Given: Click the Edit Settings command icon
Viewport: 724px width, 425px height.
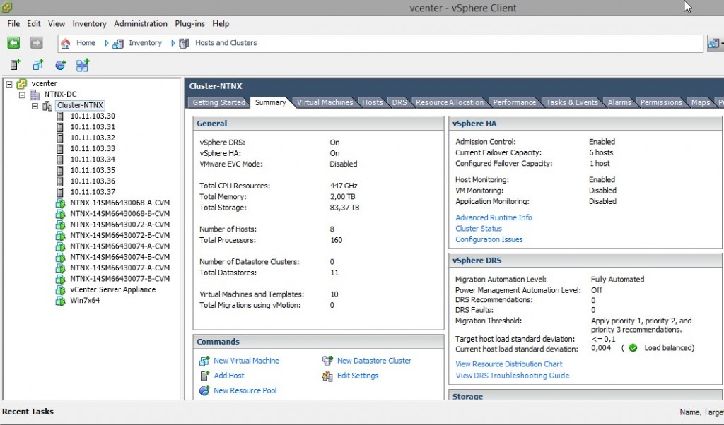Looking at the screenshot, I should 327,376.
